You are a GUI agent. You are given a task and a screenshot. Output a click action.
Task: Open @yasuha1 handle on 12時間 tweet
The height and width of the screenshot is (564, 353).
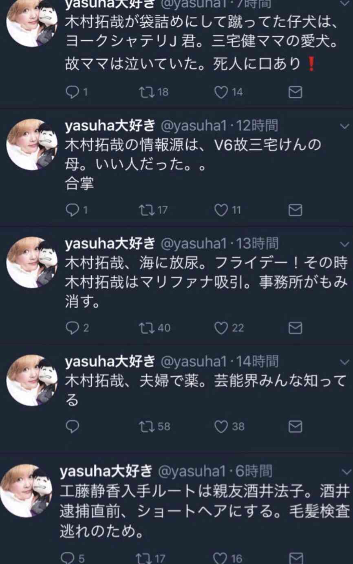(194, 126)
